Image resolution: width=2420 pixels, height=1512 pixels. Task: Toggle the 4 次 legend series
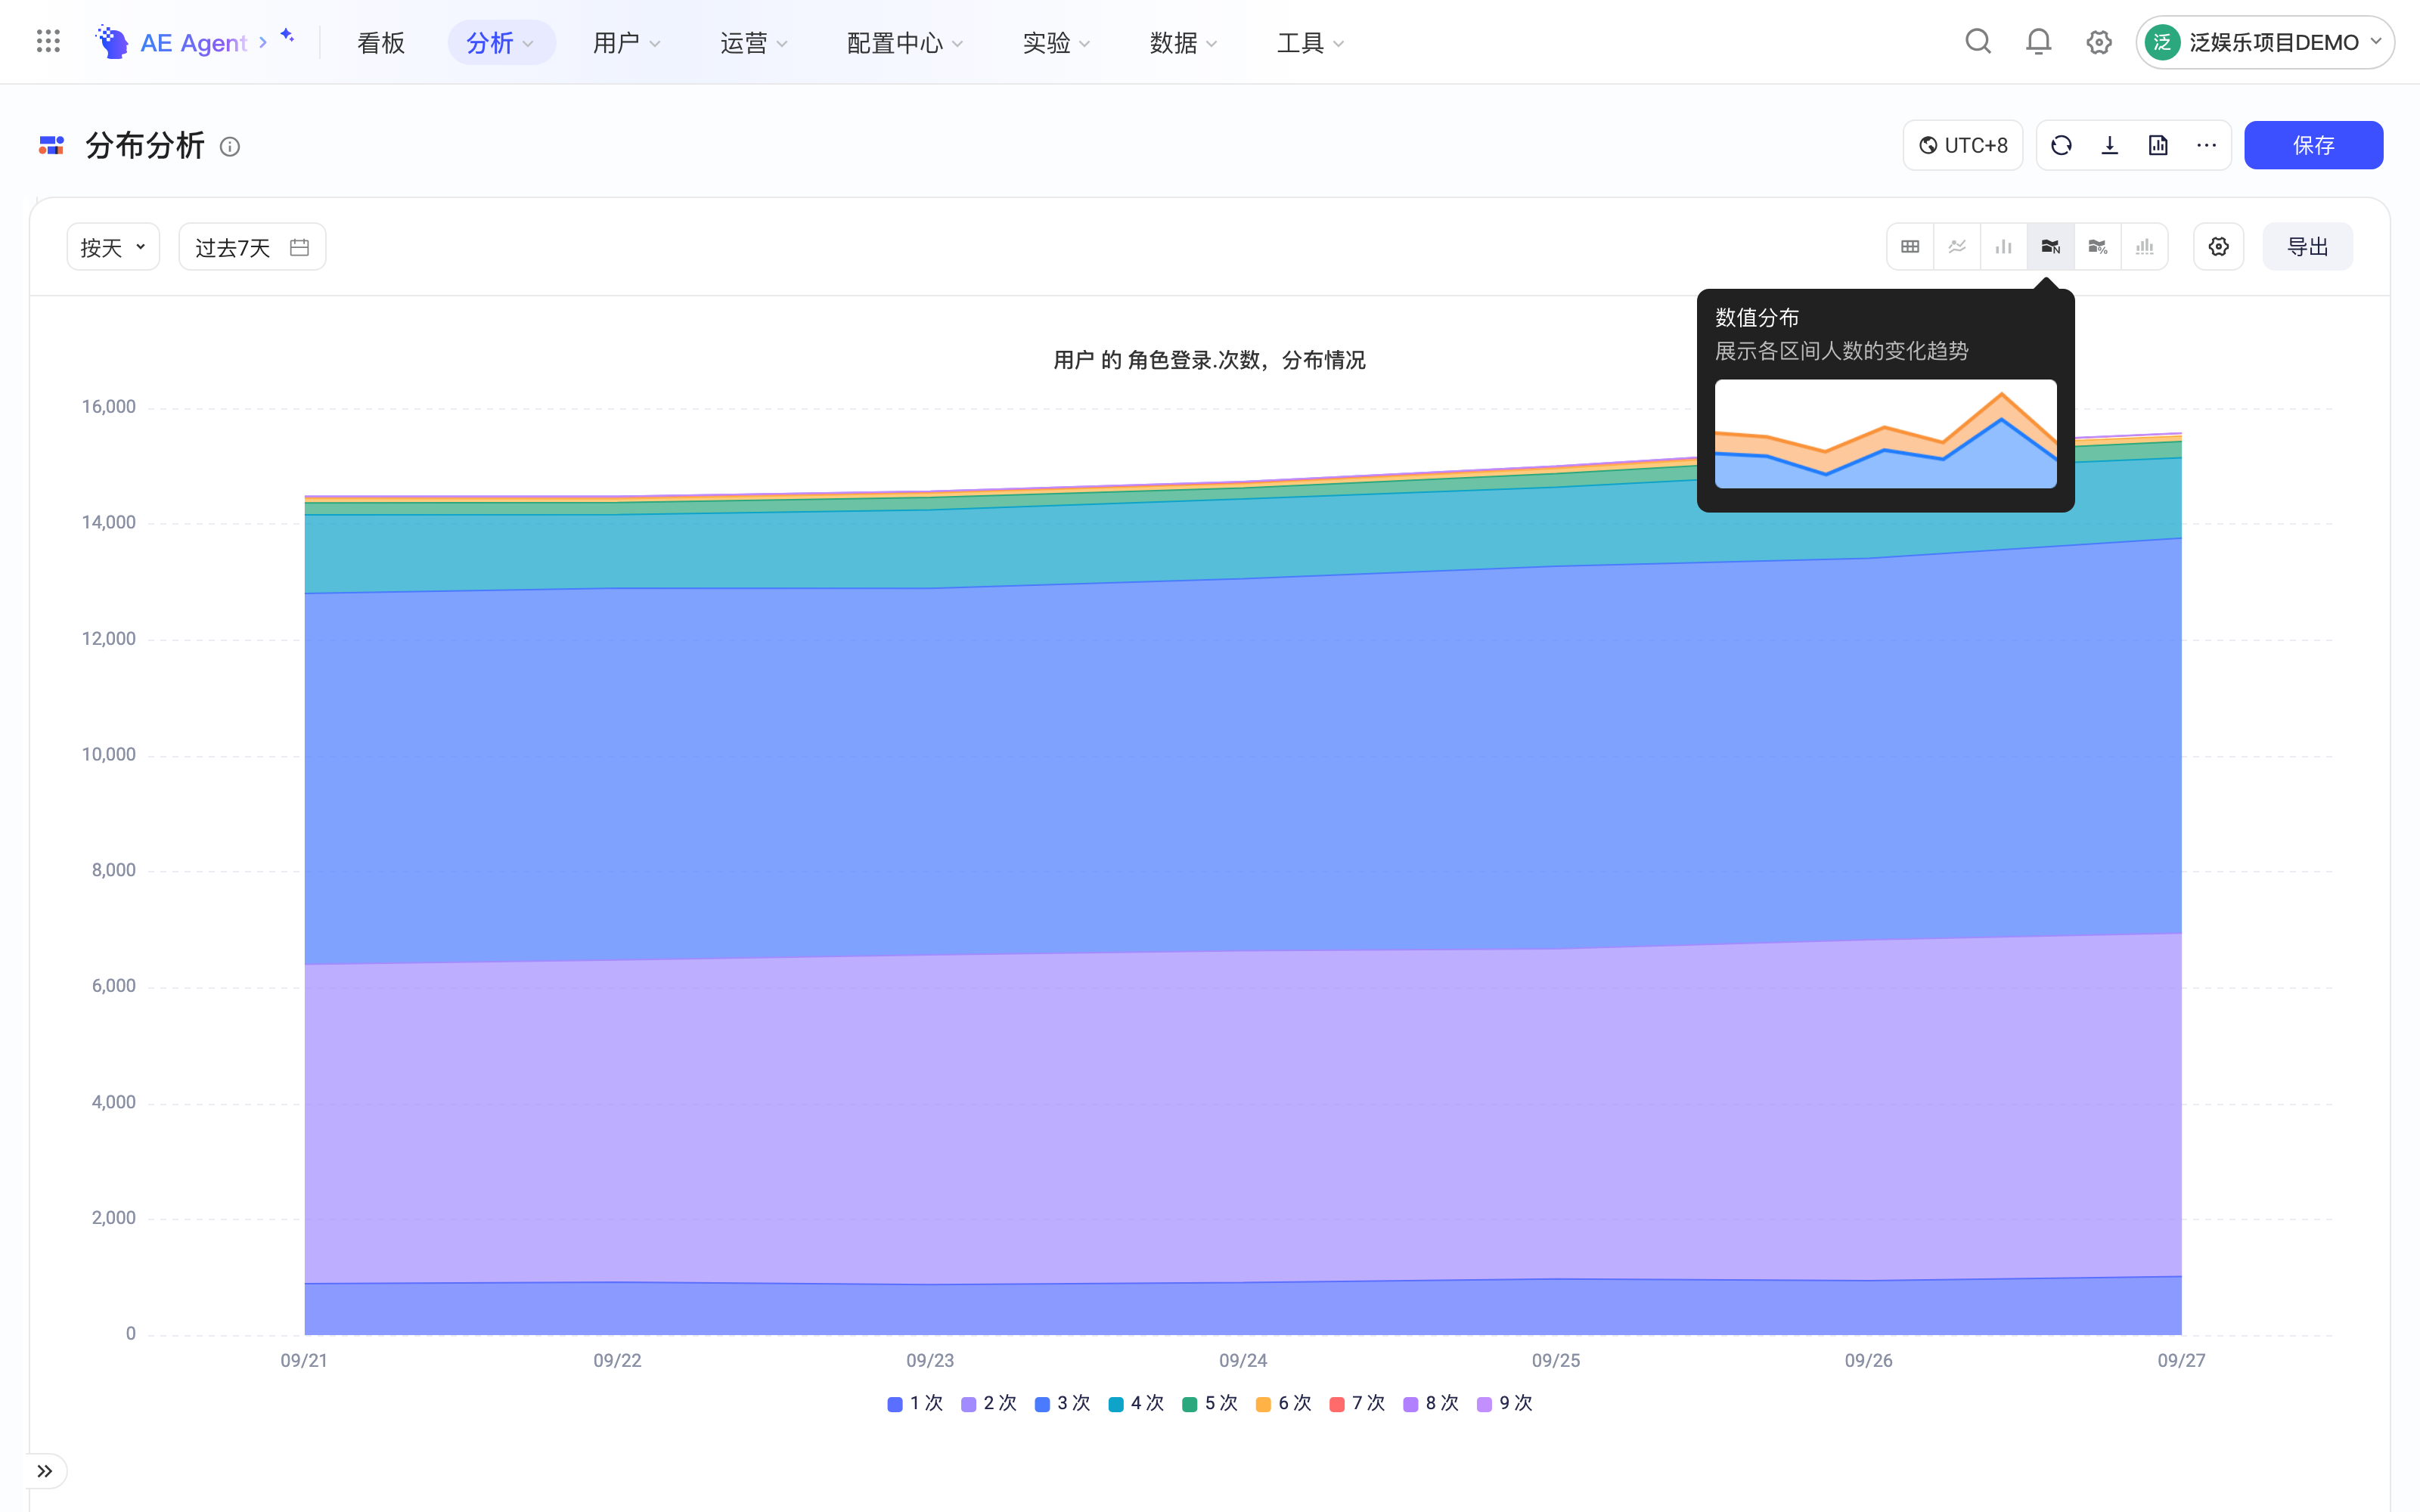tap(1137, 1403)
